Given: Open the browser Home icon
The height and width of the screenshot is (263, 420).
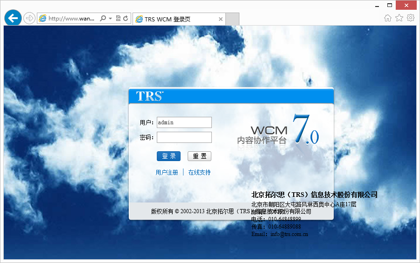Looking at the screenshot, I should click(x=388, y=18).
